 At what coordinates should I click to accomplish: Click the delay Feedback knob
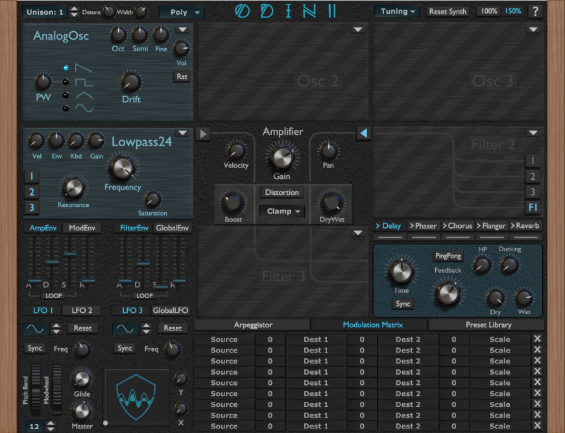tap(448, 294)
